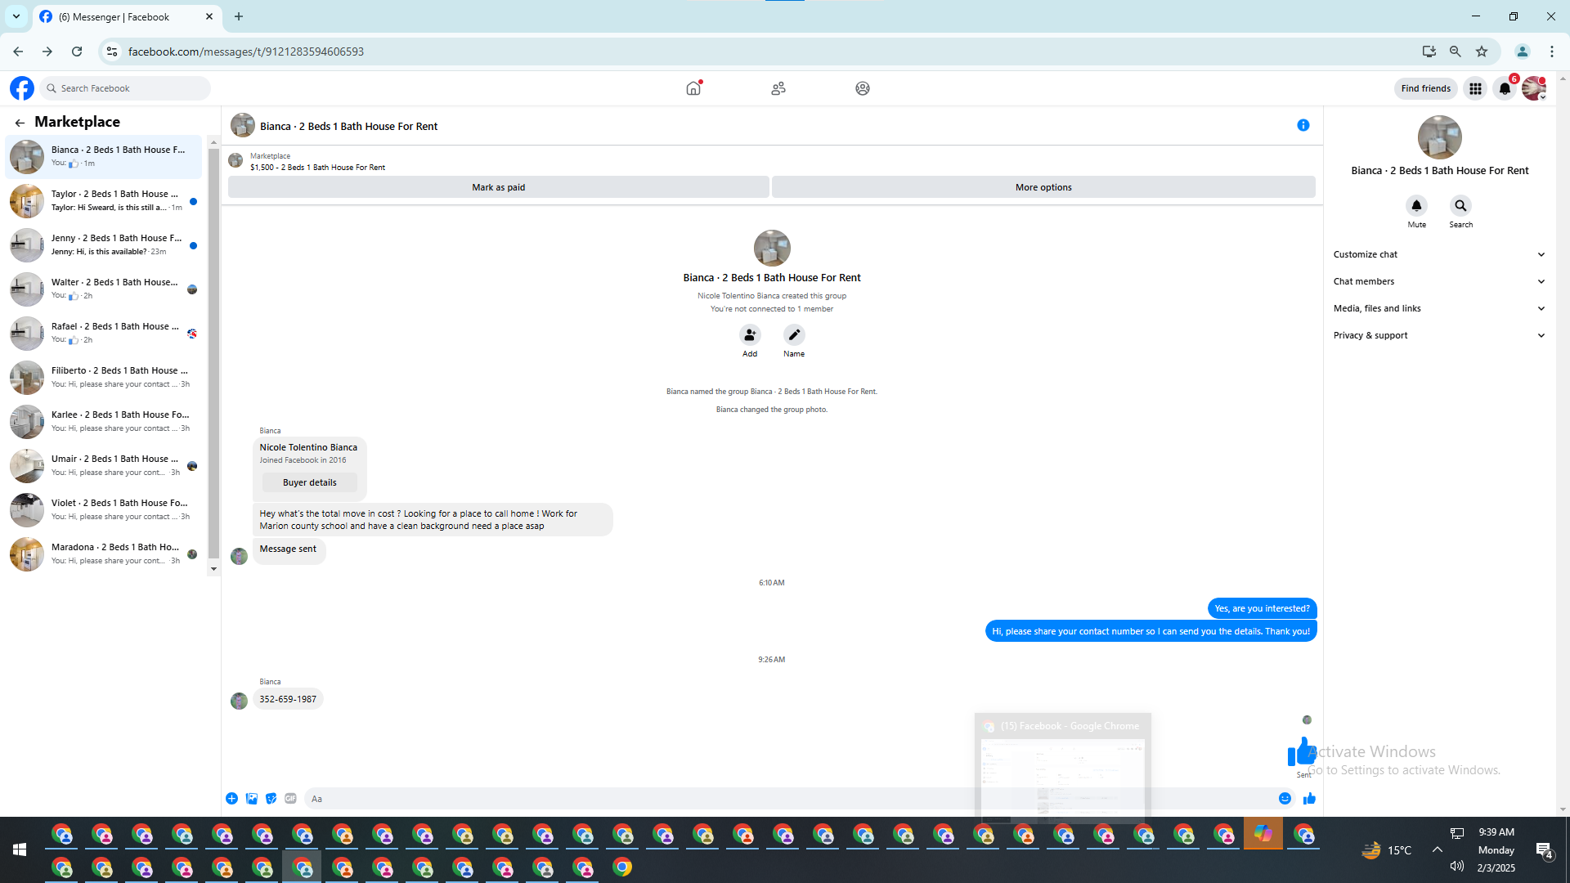Screen dimensions: 1570x883
Task: Click the browser address bar URL
Action: [x=246, y=52]
